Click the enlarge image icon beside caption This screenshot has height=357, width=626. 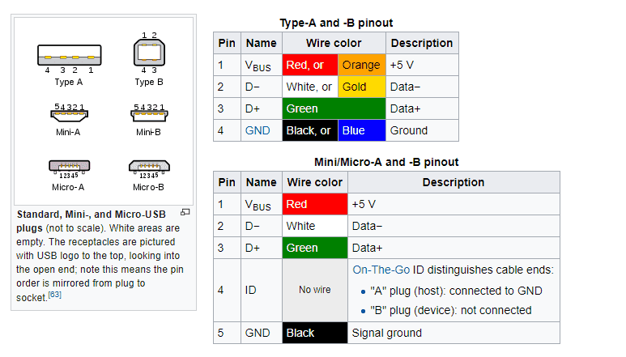click(185, 212)
